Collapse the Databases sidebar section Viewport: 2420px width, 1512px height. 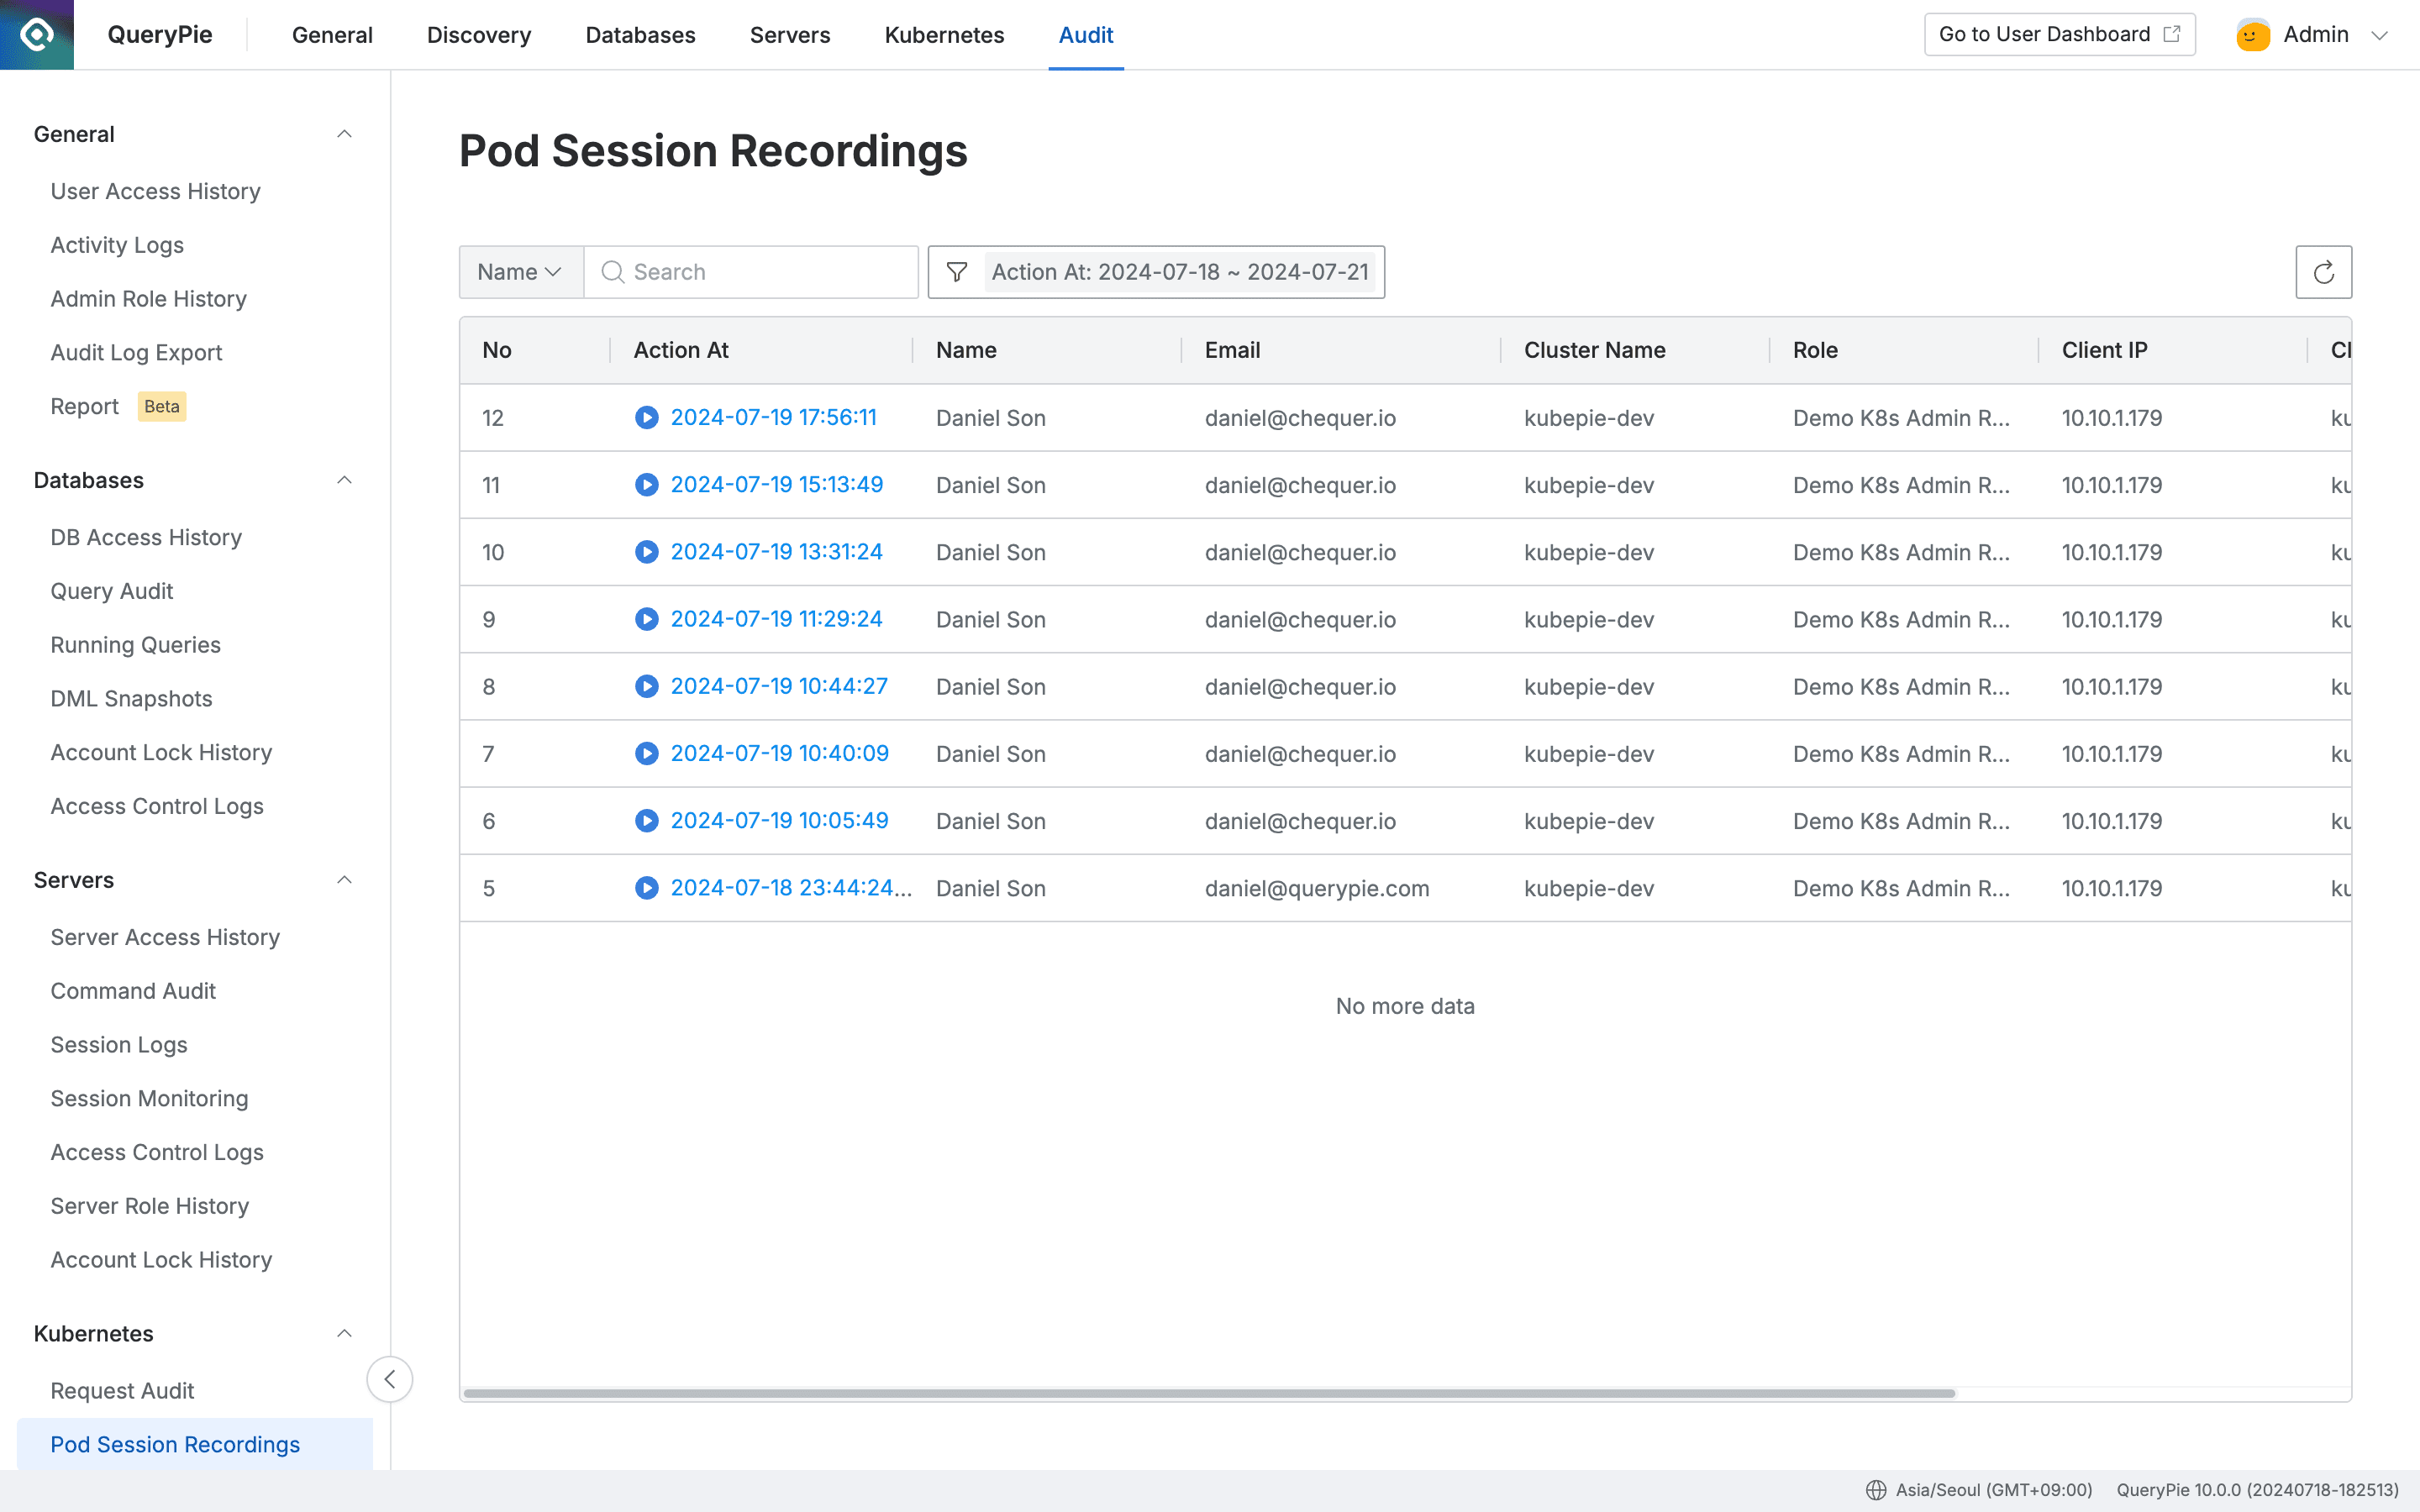[x=345, y=480]
